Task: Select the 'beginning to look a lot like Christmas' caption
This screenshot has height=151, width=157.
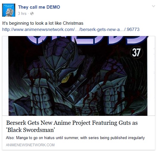Action: [x=46, y=23]
